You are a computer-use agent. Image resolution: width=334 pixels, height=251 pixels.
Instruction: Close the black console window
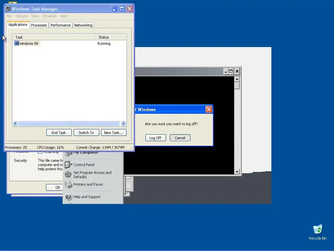(237, 71)
